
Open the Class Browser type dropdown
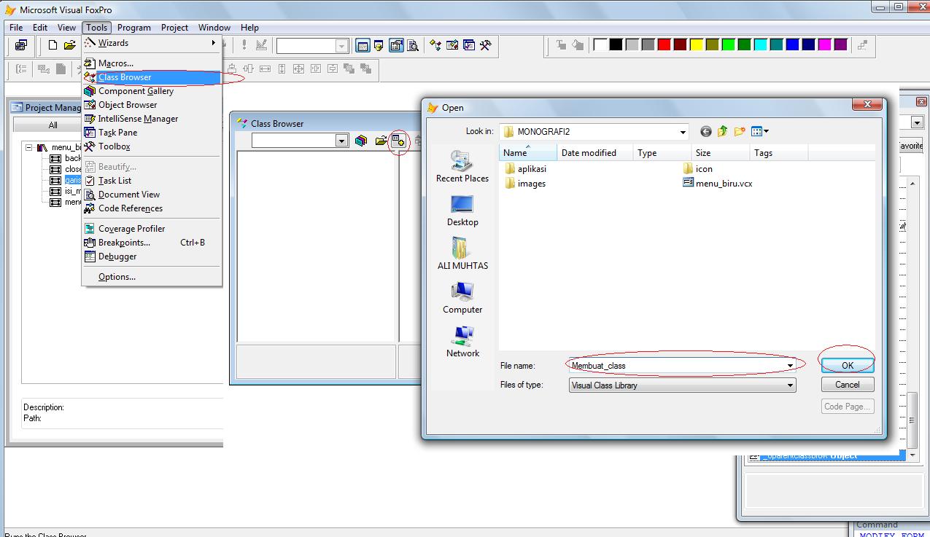tap(342, 141)
